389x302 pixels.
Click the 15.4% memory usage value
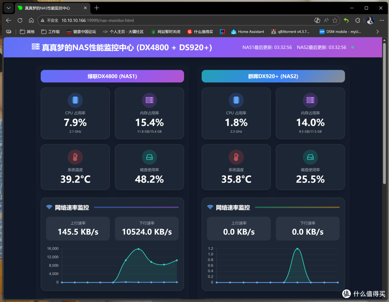pos(149,123)
